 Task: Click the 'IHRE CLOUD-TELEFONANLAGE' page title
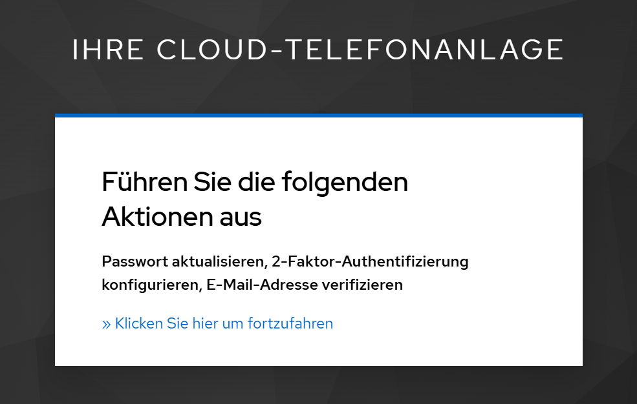coord(318,50)
